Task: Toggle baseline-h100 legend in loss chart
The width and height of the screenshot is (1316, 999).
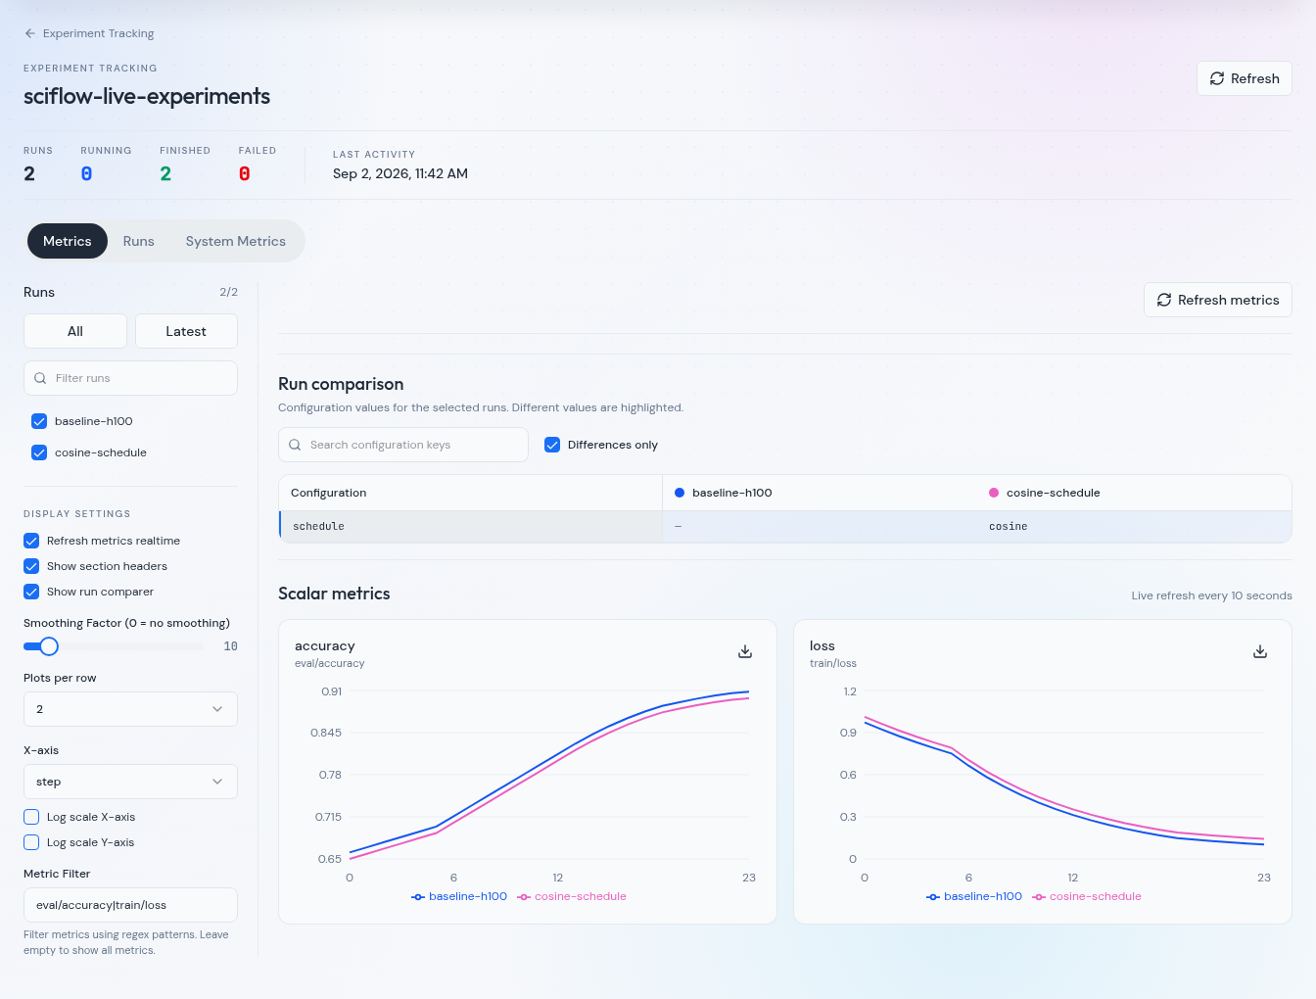Action: click(974, 896)
